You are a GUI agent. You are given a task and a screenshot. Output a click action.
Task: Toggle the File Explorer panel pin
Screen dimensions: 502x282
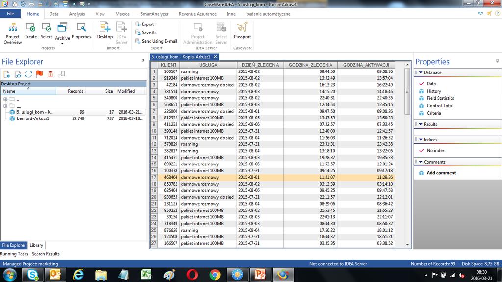(x=143, y=61)
